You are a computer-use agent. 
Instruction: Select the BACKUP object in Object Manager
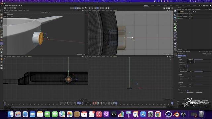(x=182, y=18)
